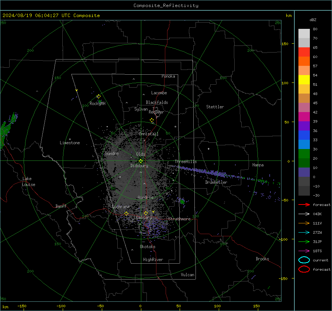Click the cyan 27ZW arrow in legend
Image resolution: width=332 pixels, height=311 pixels.
click(x=304, y=233)
